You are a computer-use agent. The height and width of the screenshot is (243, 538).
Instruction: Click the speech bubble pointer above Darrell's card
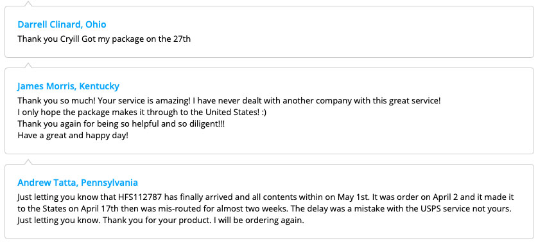tap(28, 3)
